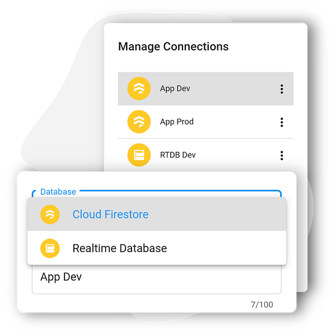Click the Realtime Database icon beside RTDB Dev

139,155
